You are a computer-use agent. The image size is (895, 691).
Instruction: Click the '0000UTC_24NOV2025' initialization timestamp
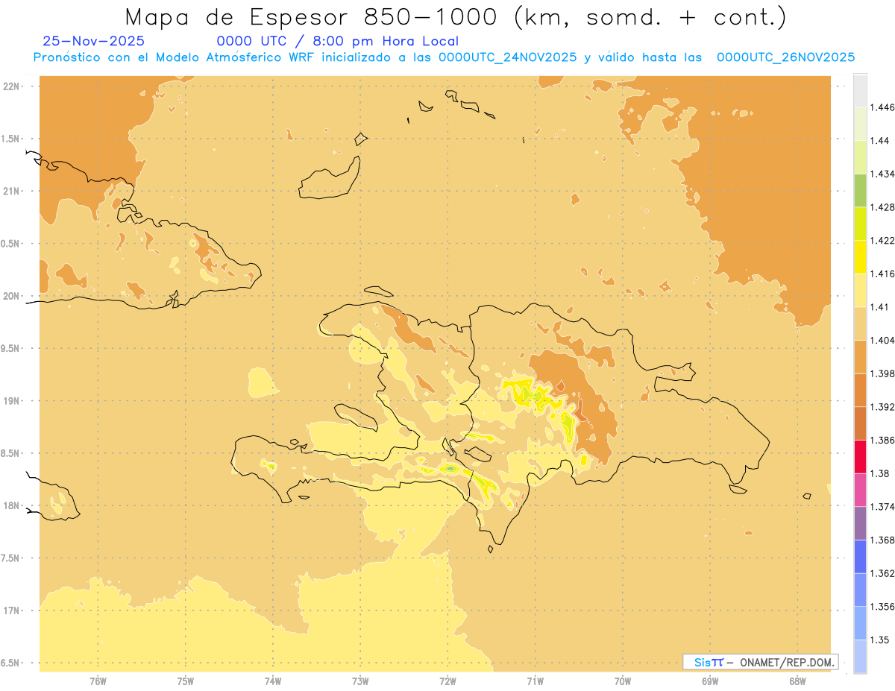point(507,57)
